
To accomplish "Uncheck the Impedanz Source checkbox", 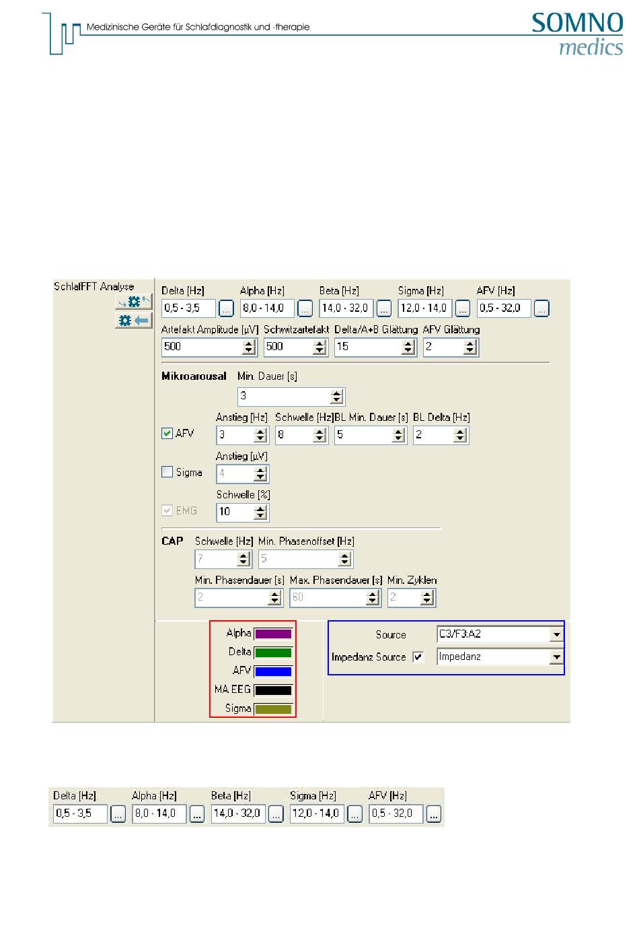I will point(418,657).
